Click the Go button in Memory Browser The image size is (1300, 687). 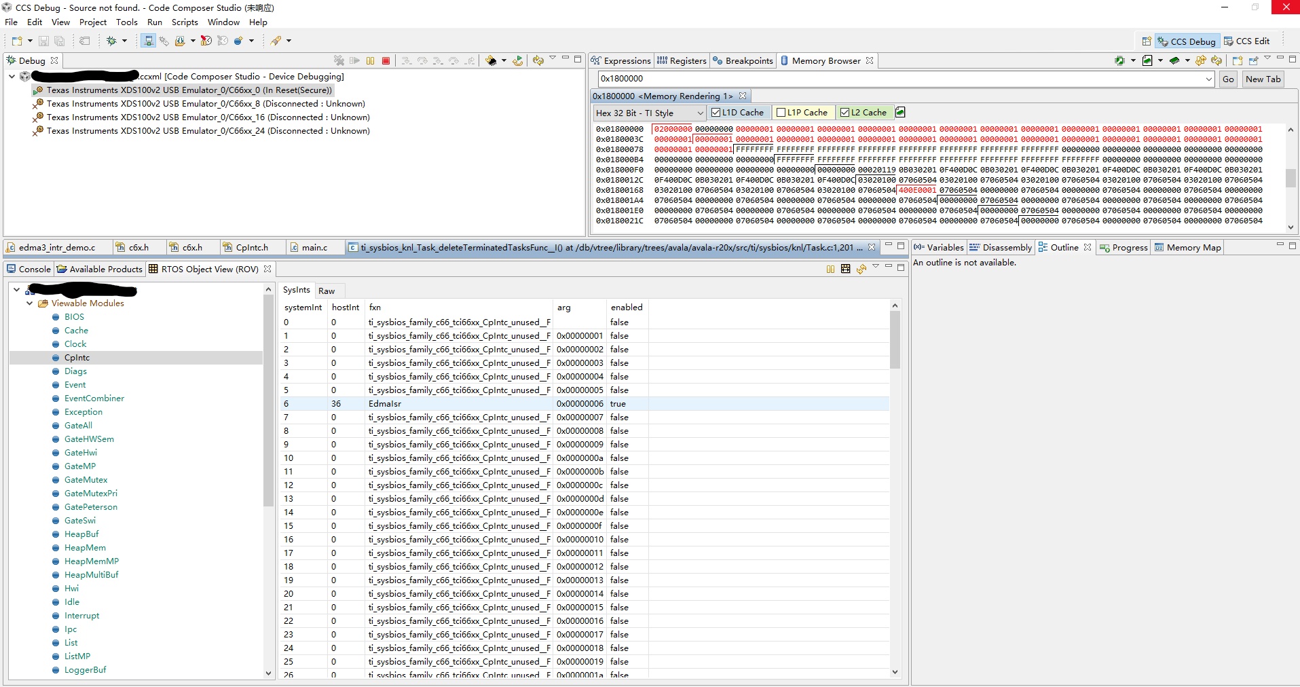[1228, 79]
